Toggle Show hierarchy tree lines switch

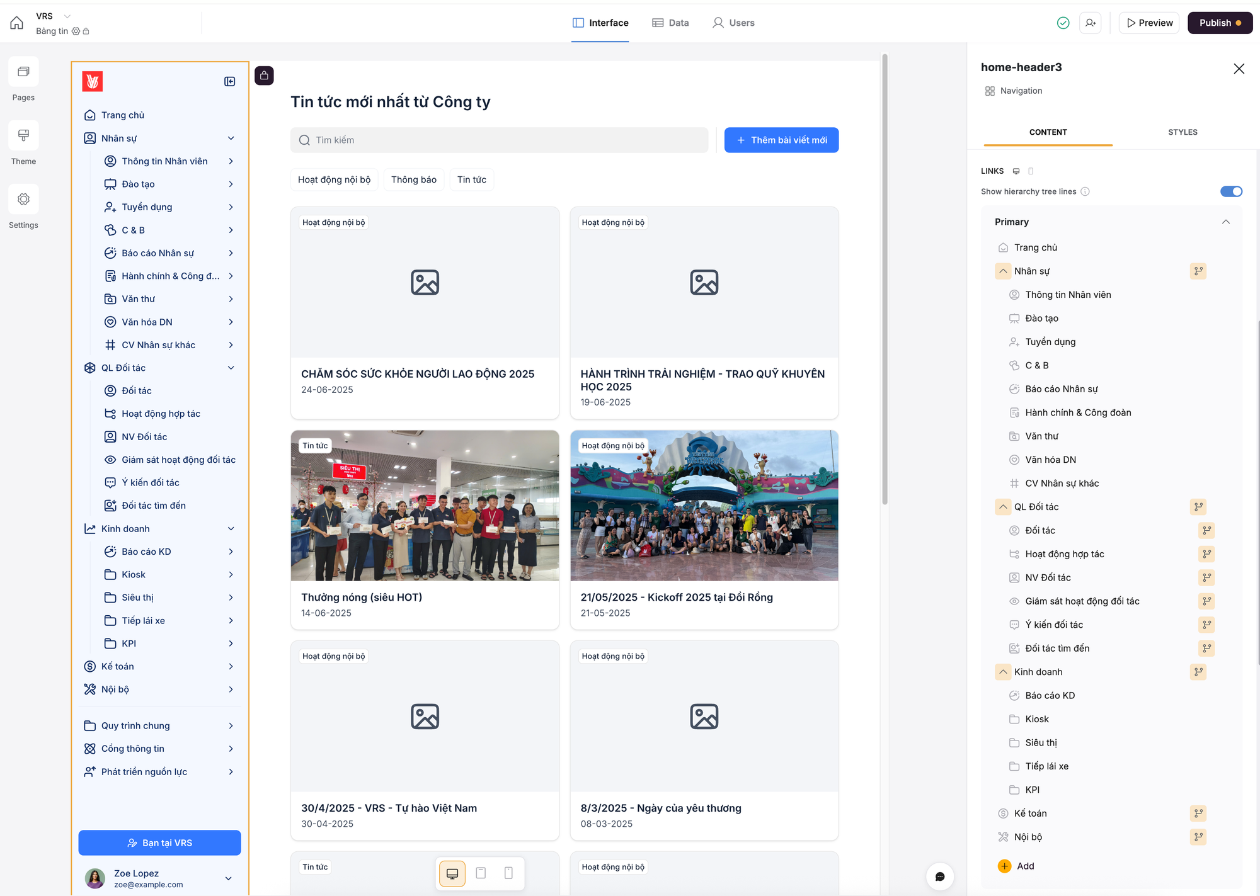[x=1231, y=191]
